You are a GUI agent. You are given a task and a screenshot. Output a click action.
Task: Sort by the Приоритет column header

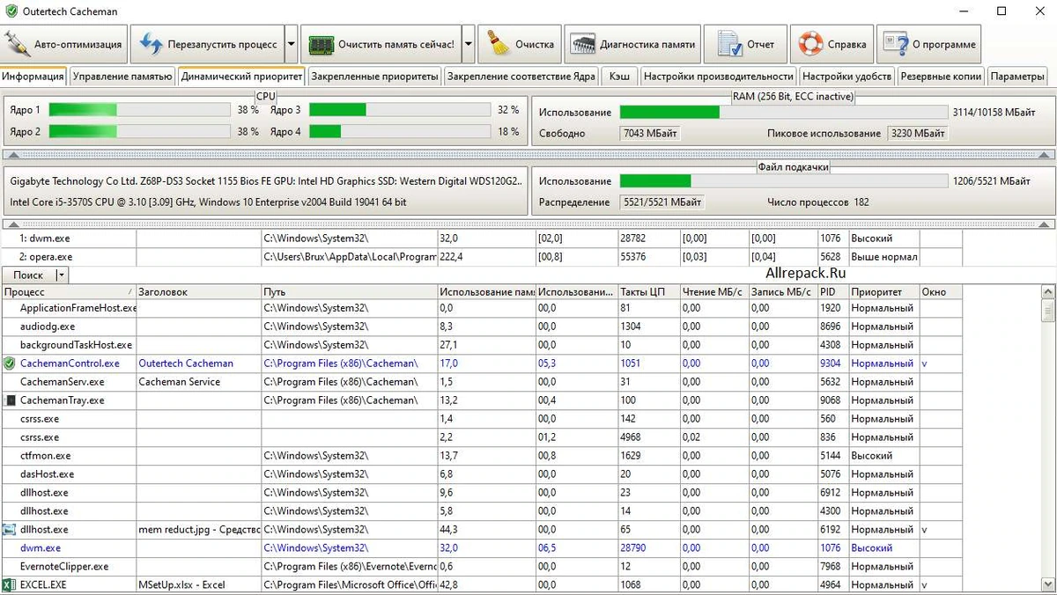tap(884, 291)
